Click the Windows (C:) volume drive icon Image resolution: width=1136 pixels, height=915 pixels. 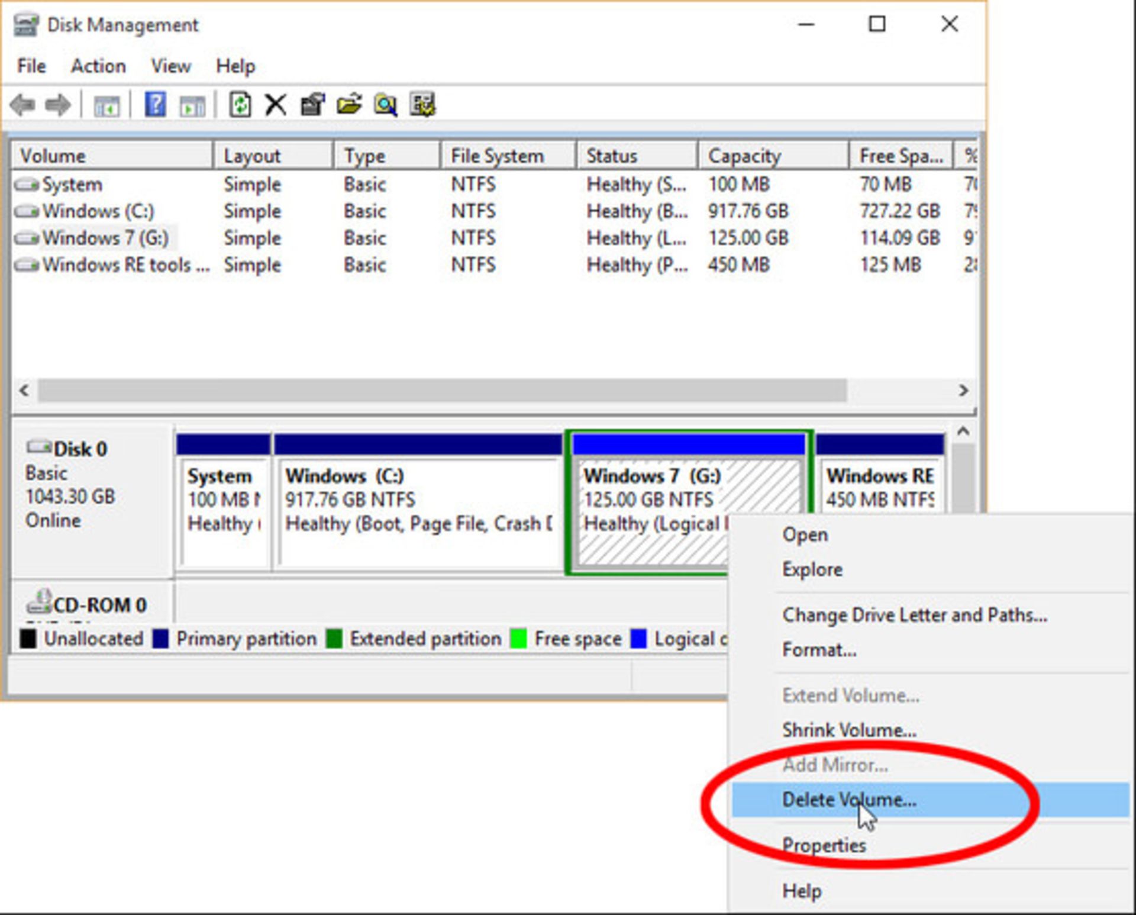pyautogui.click(x=27, y=211)
